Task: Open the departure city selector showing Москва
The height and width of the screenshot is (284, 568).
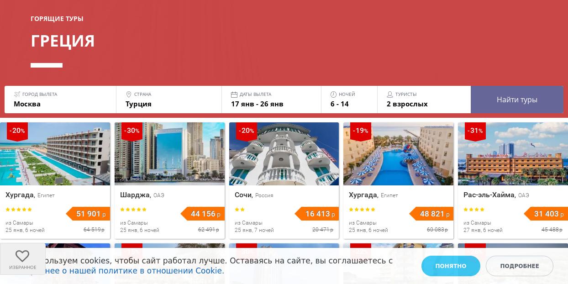Action: tap(60, 100)
